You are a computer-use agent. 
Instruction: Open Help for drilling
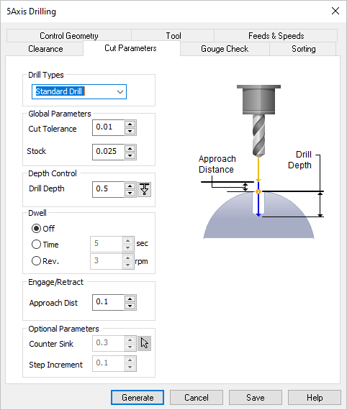pyautogui.click(x=315, y=398)
